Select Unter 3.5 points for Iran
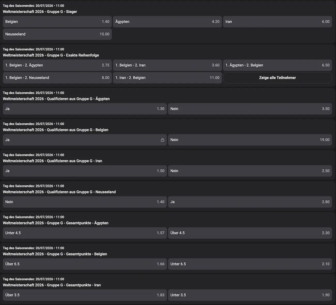The height and width of the screenshot is (305, 336). 250,295
